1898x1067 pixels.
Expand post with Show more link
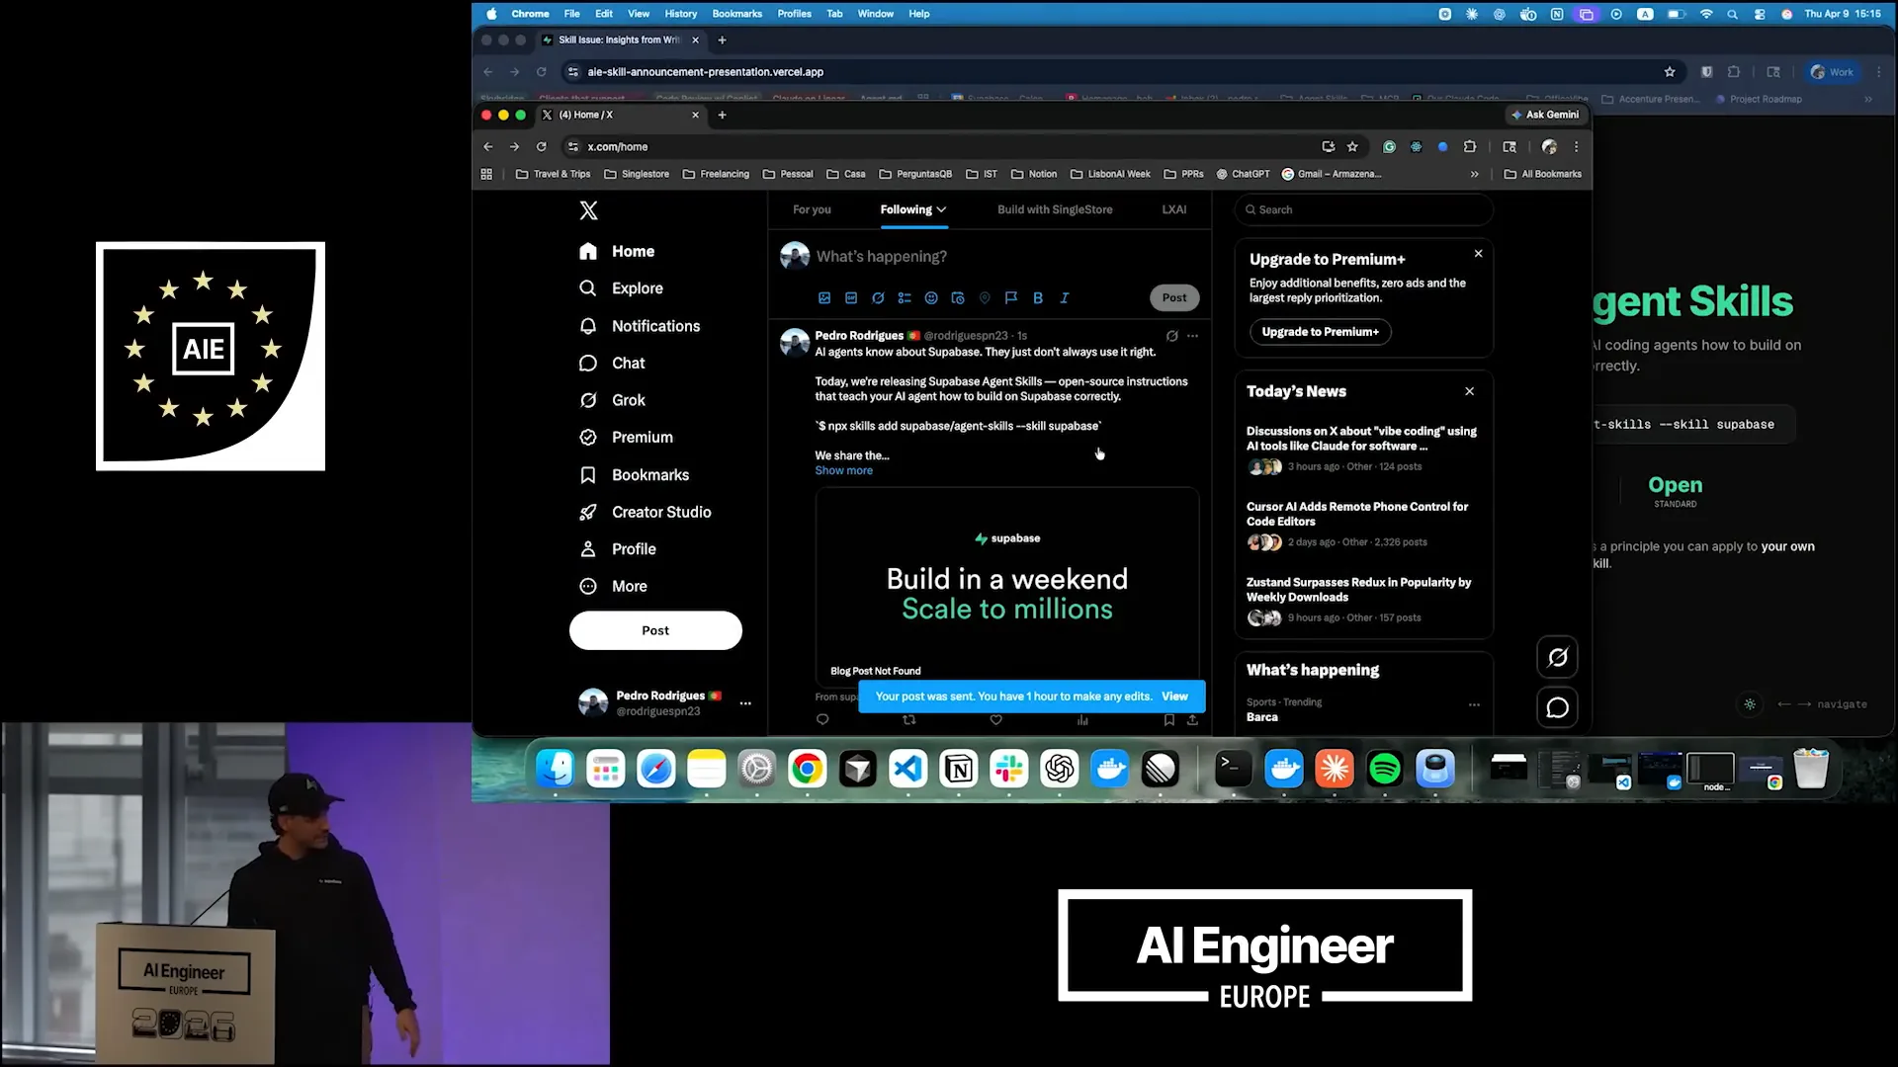pyautogui.click(x=843, y=470)
